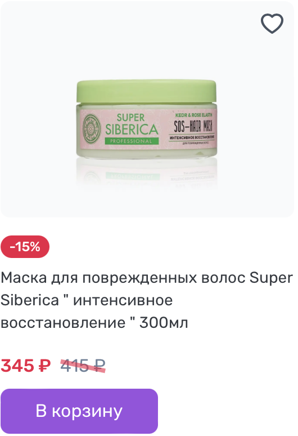Click 'интенсивное' in the product title

click(123, 300)
